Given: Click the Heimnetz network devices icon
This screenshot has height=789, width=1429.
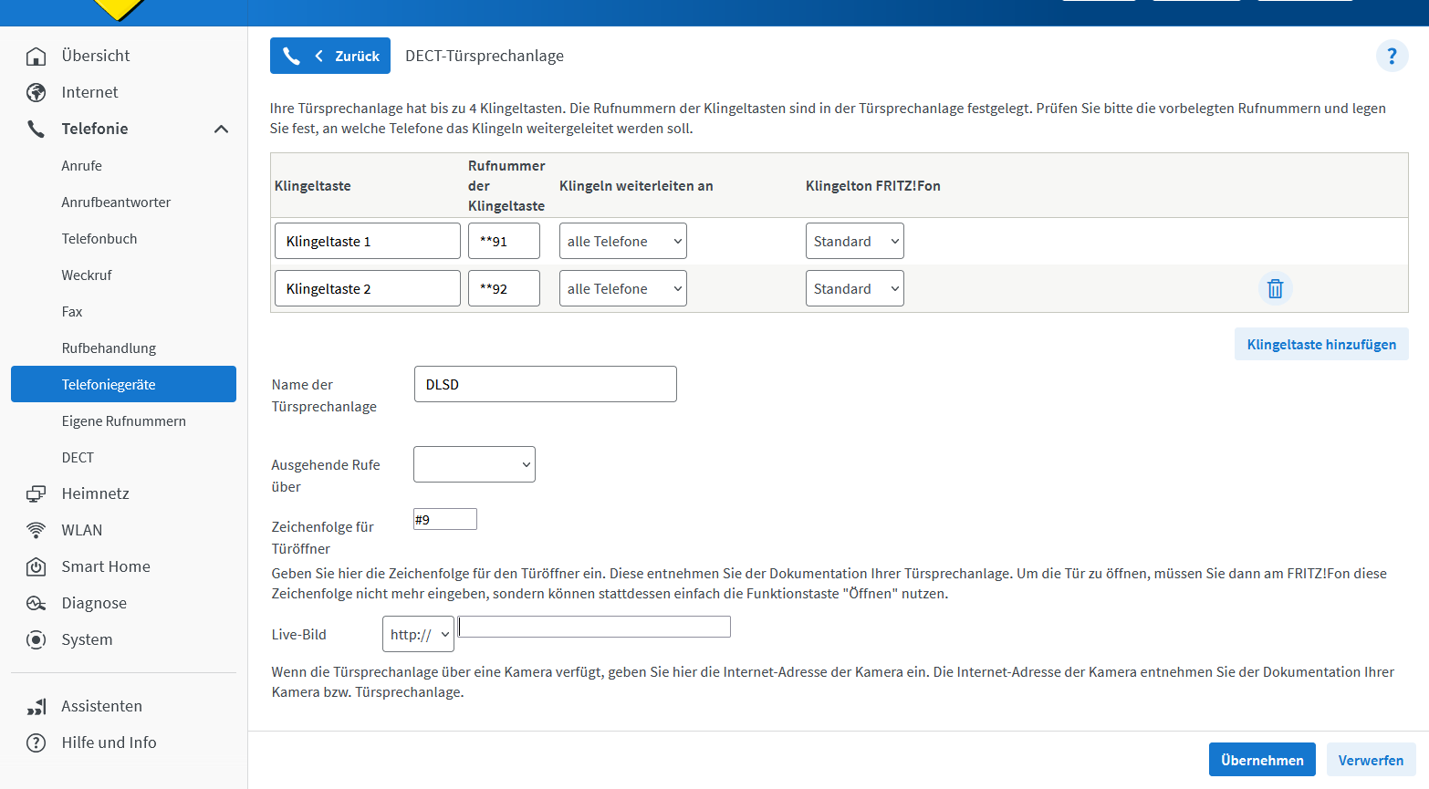Looking at the screenshot, I should (36, 494).
